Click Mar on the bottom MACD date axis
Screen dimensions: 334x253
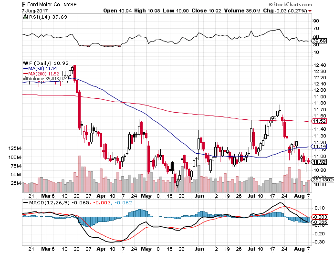click(46, 249)
